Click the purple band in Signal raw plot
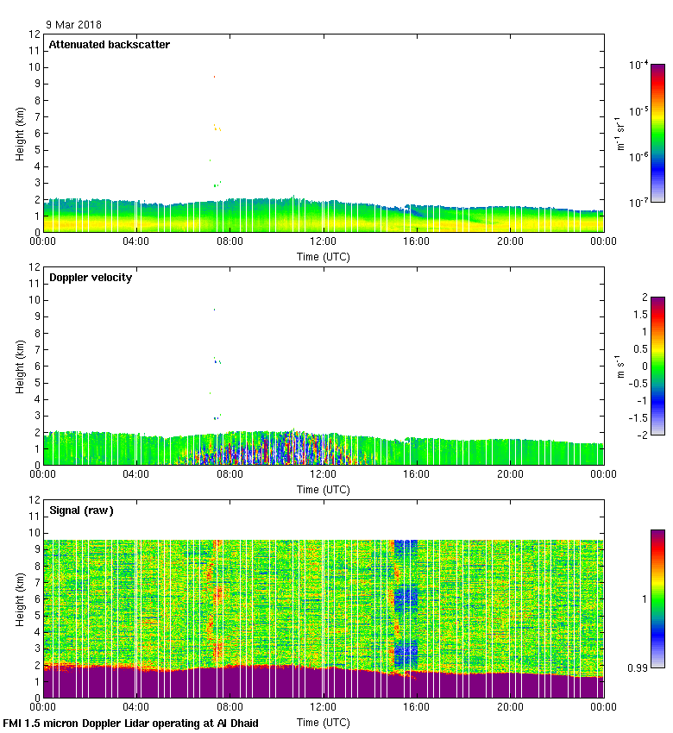Screen dimensions: 673x733 pyautogui.click(x=324, y=683)
